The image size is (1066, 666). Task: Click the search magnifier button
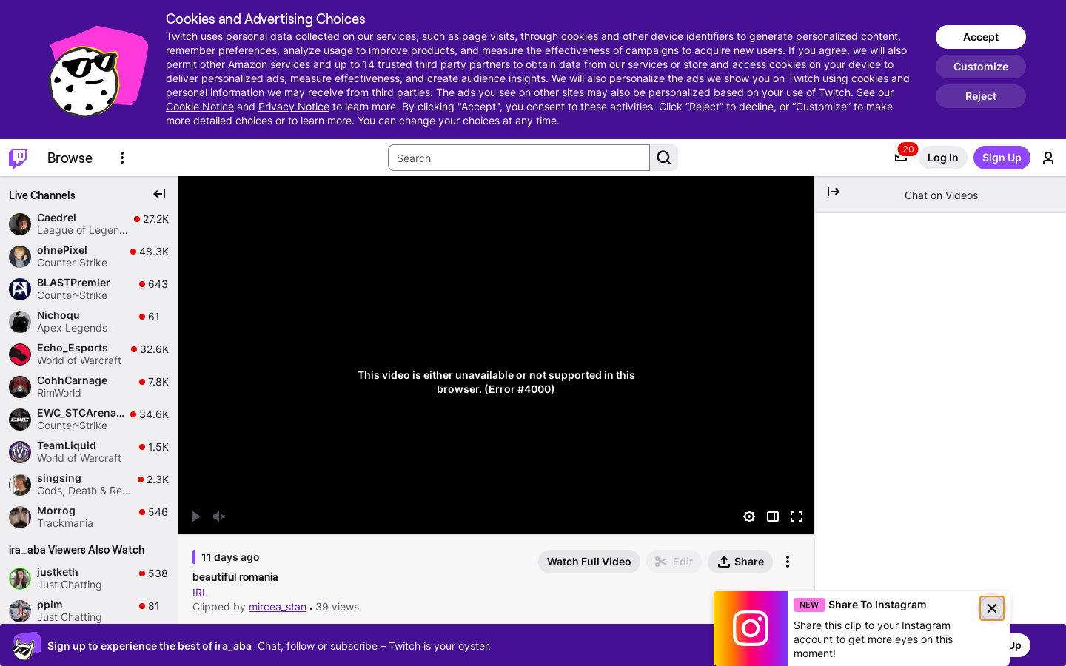664,158
